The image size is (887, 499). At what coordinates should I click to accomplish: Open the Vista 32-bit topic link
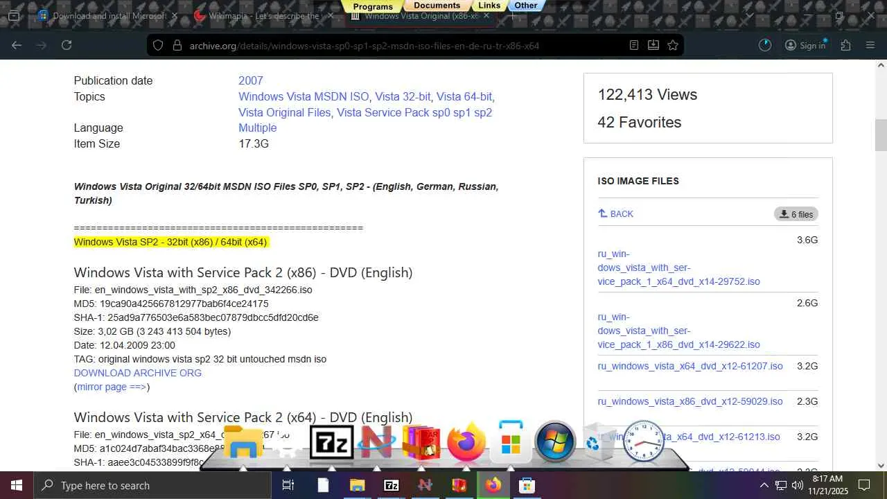click(x=403, y=96)
